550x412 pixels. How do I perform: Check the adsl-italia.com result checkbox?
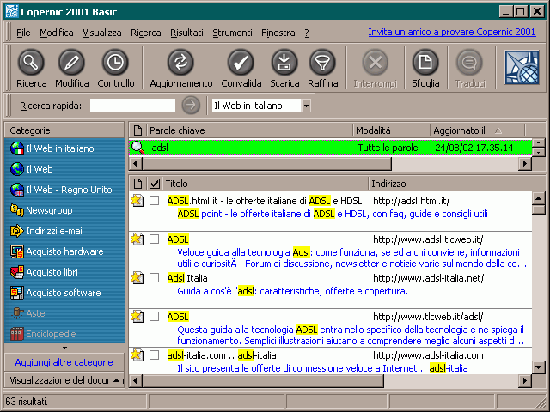tap(155, 354)
